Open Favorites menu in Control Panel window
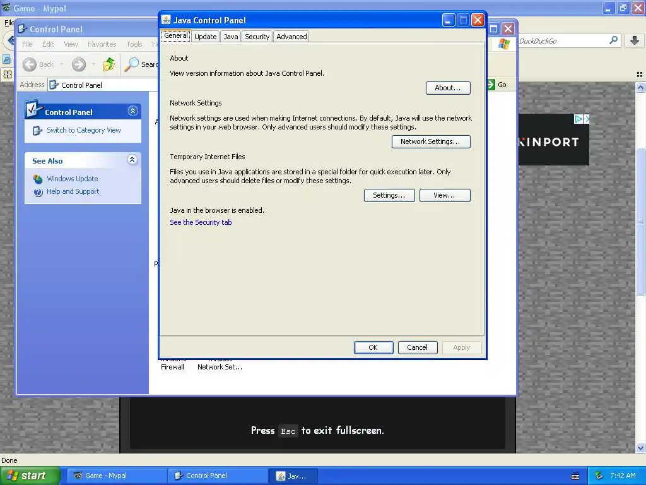The width and height of the screenshot is (646, 485). [x=102, y=44]
